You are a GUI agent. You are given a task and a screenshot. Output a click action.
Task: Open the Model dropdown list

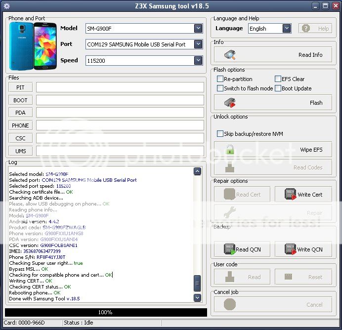(x=198, y=28)
